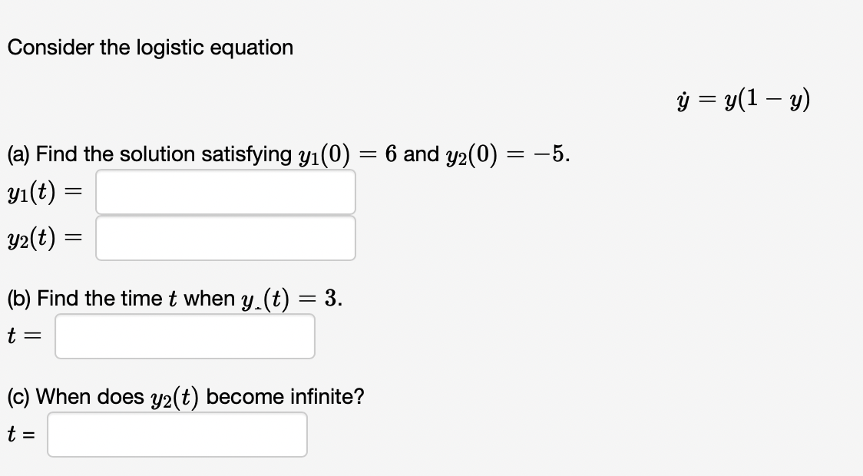The width and height of the screenshot is (863, 476).
Task: Select the y2(t) = label
Action: 46,239
